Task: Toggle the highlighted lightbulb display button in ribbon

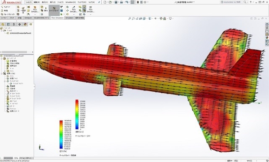Action: click(x=84, y=7)
